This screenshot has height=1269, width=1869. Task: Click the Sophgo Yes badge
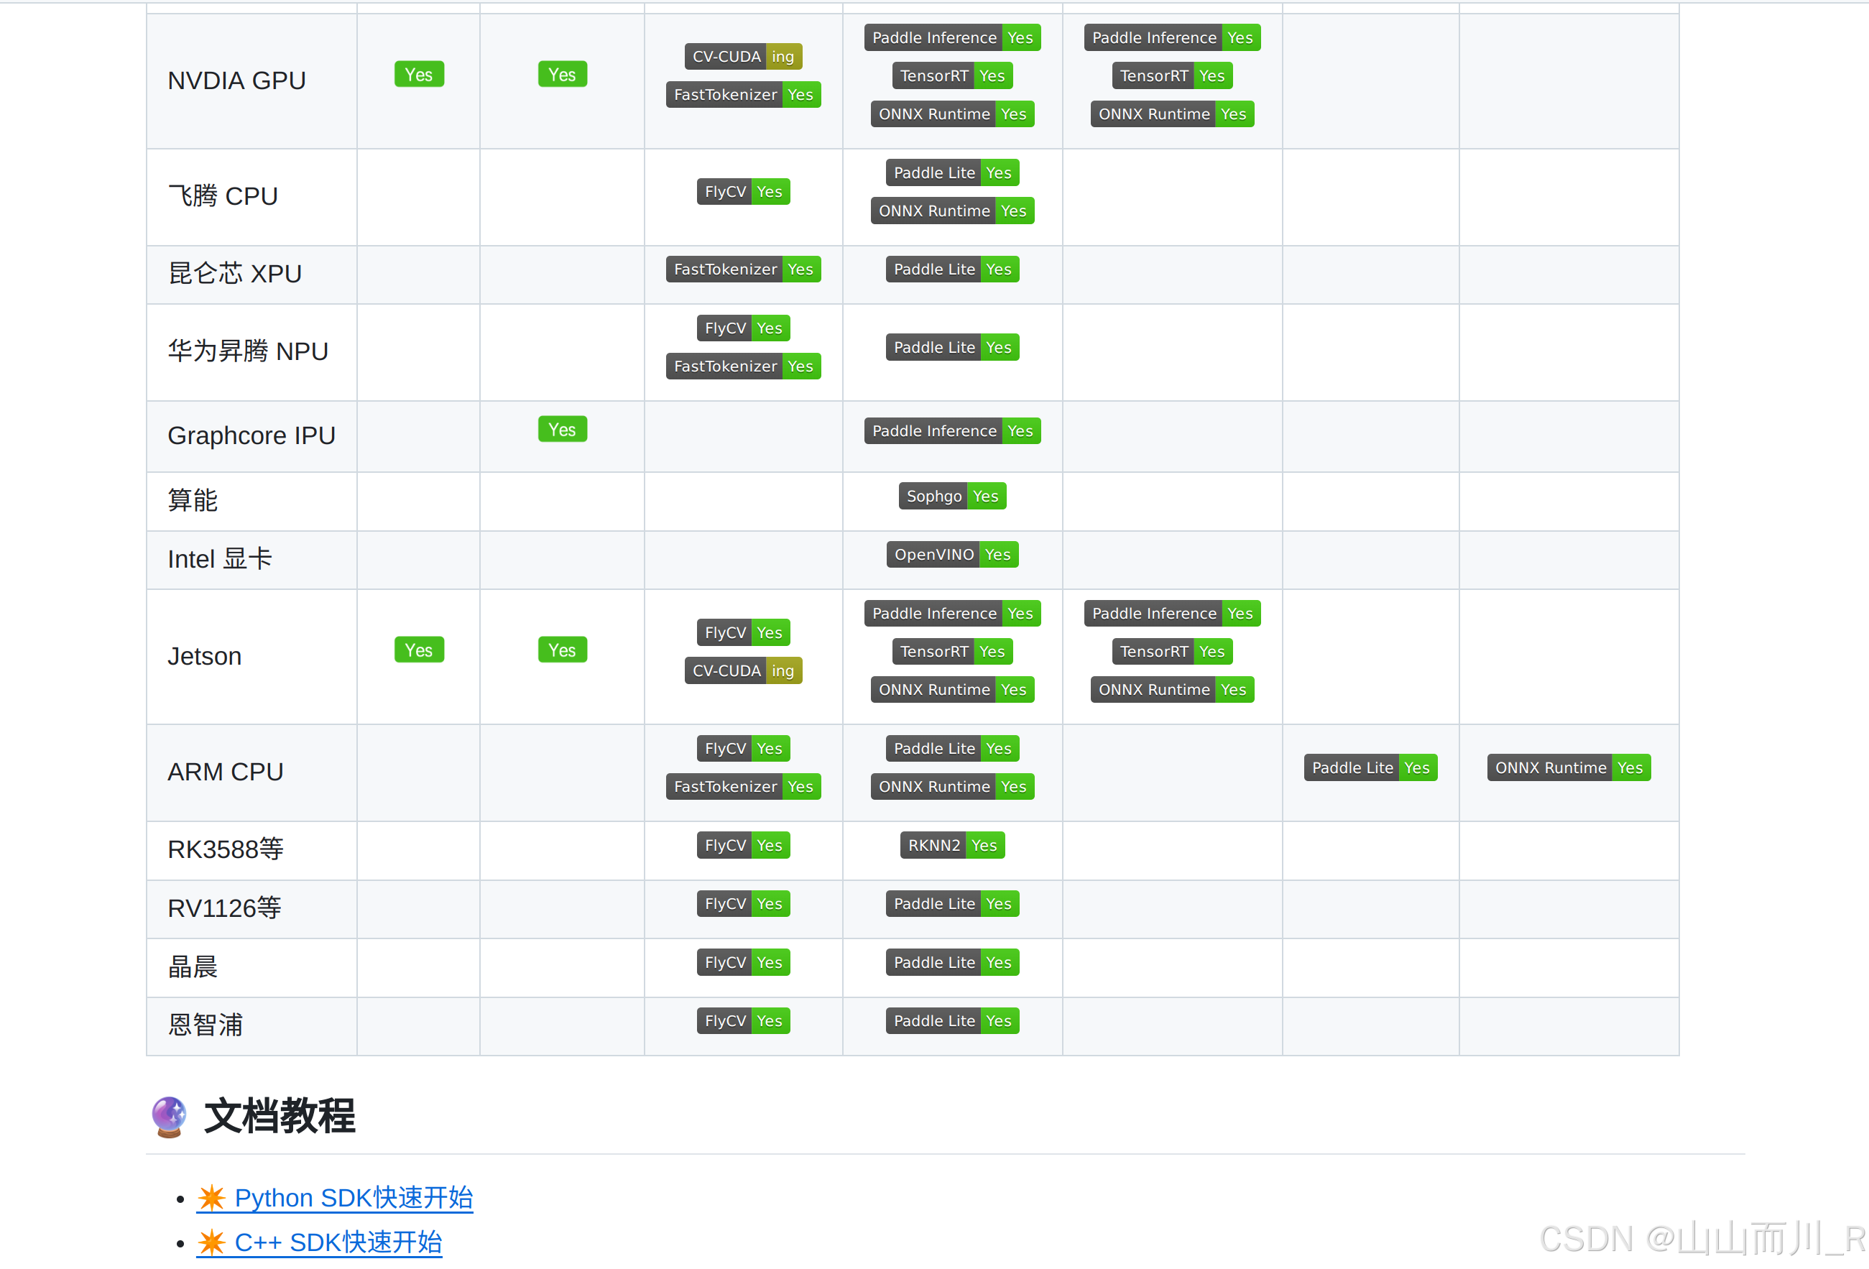[x=952, y=497]
